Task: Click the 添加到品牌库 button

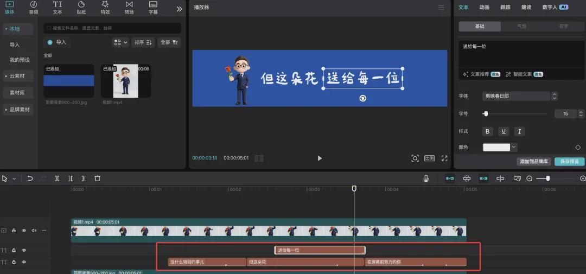Action: pyautogui.click(x=534, y=162)
